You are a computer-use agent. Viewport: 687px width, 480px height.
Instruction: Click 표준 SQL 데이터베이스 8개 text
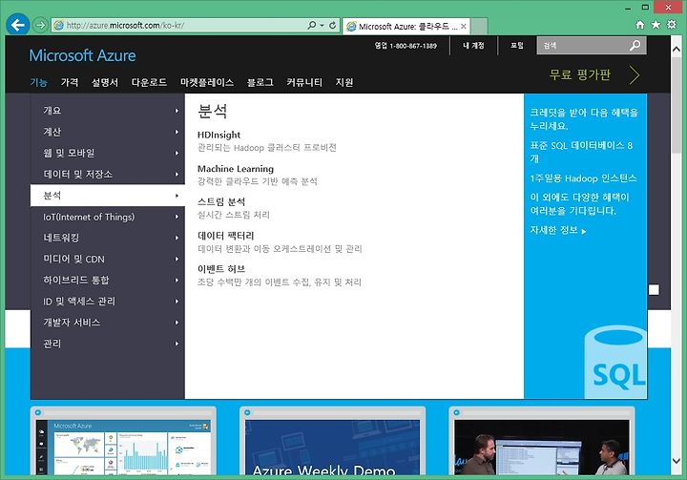click(581, 152)
